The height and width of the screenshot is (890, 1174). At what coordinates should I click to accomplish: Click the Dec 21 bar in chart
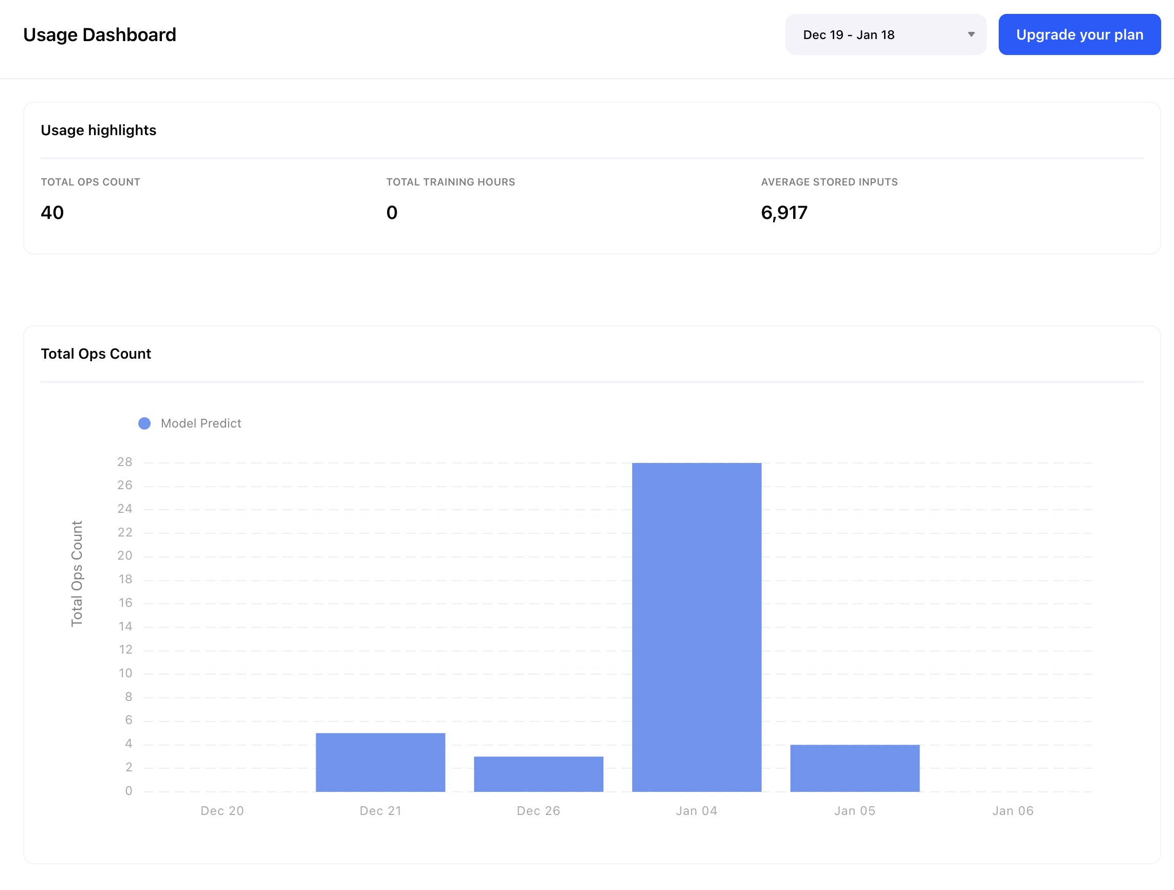[380, 762]
